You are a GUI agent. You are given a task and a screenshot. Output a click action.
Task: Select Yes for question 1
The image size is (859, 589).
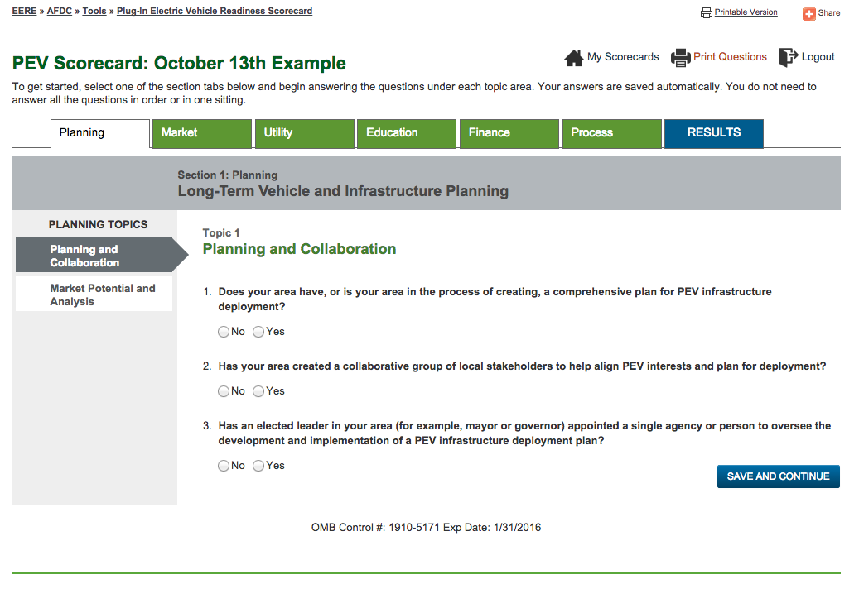coord(258,332)
